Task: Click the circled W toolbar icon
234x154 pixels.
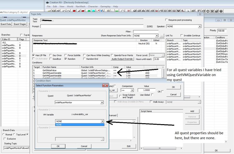Action: [x=221, y=11]
